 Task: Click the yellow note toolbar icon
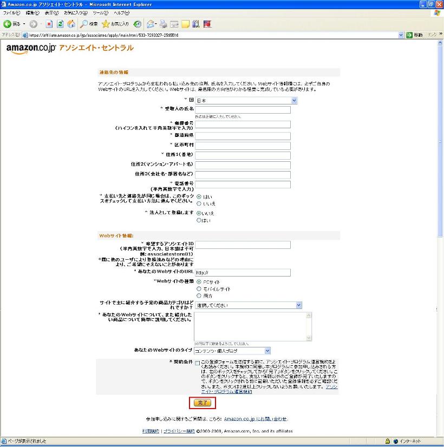[185, 24]
